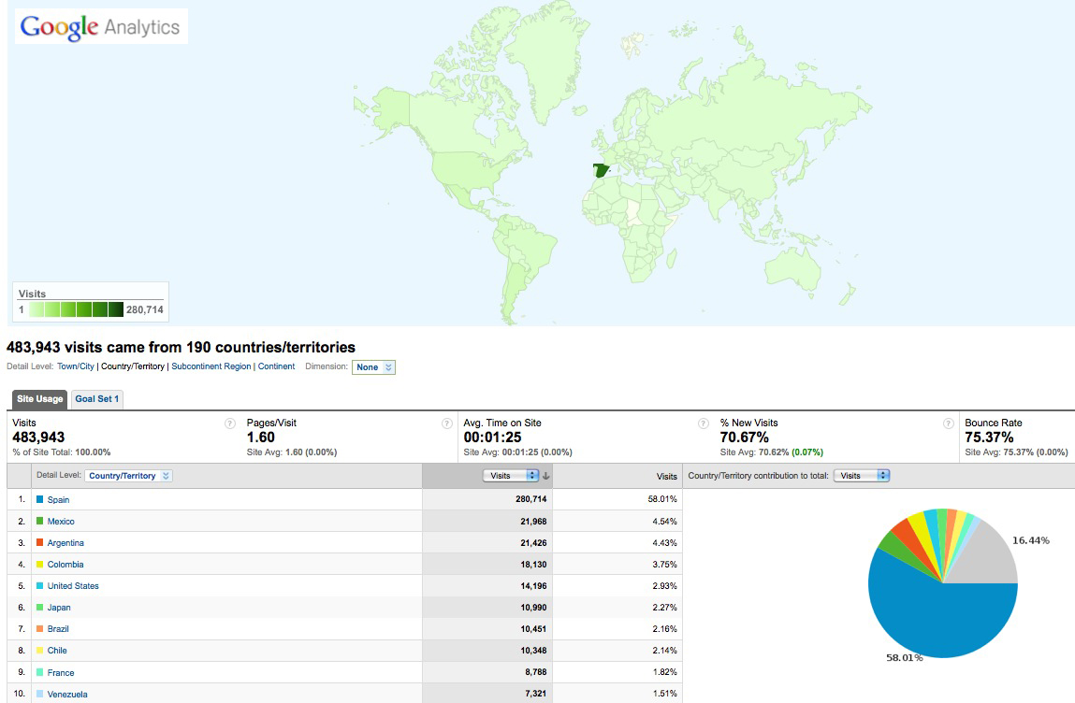The image size is (1075, 703).
Task: Select the Town/City detail level link
Action: (76, 366)
